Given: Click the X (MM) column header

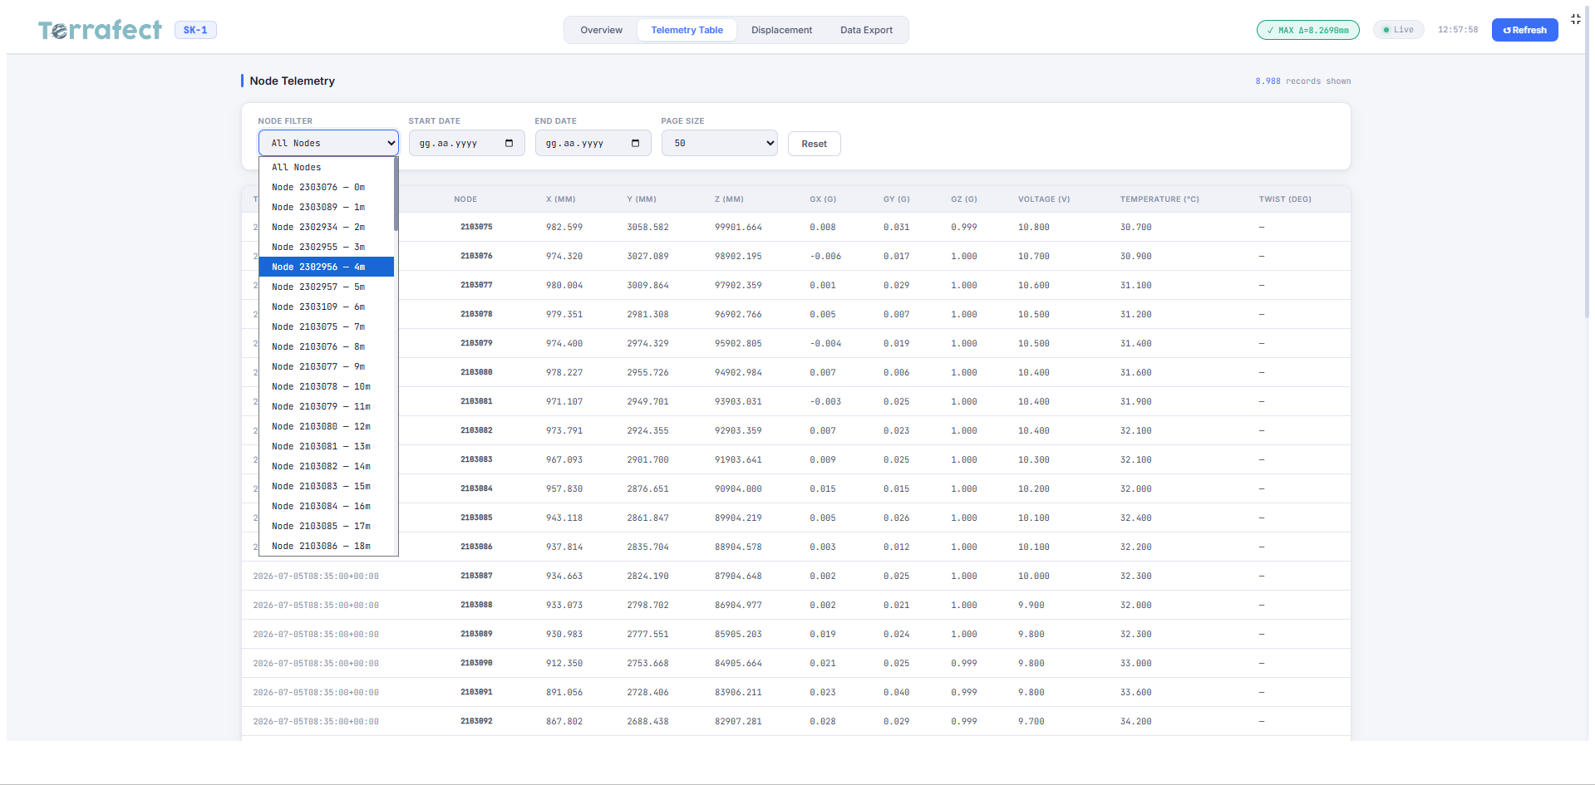Looking at the screenshot, I should tap(560, 199).
